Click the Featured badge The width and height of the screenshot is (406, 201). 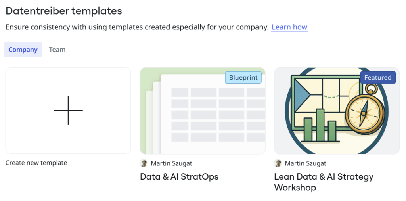click(x=378, y=77)
